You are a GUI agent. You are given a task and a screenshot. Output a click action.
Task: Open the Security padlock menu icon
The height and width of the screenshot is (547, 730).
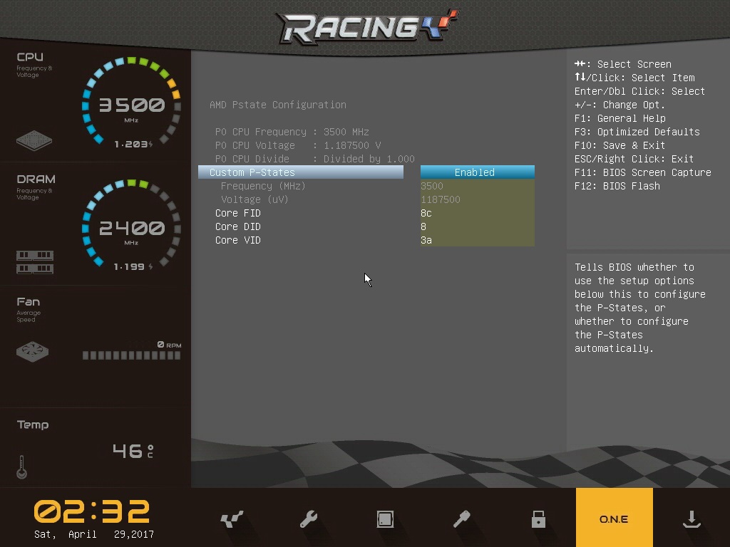tap(538, 519)
